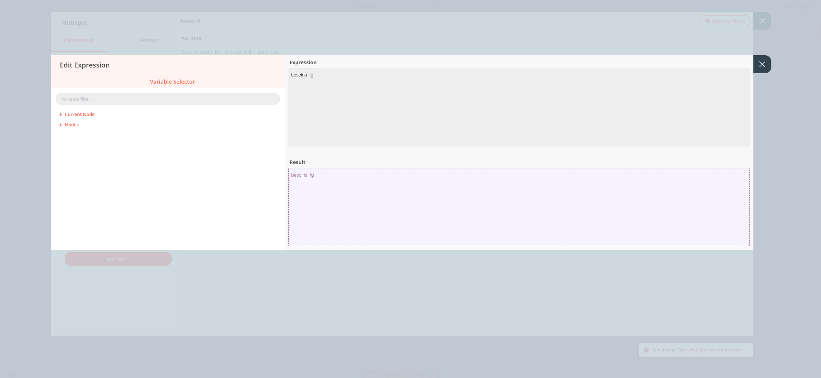This screenshot has width=821, height=378.
Task: Click the besoins_fg text in Result
Action: 302,175
